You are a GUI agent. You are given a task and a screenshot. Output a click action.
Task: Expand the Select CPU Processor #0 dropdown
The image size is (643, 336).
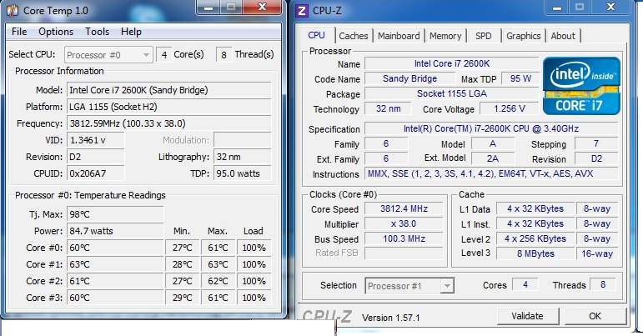click(108, 54)
